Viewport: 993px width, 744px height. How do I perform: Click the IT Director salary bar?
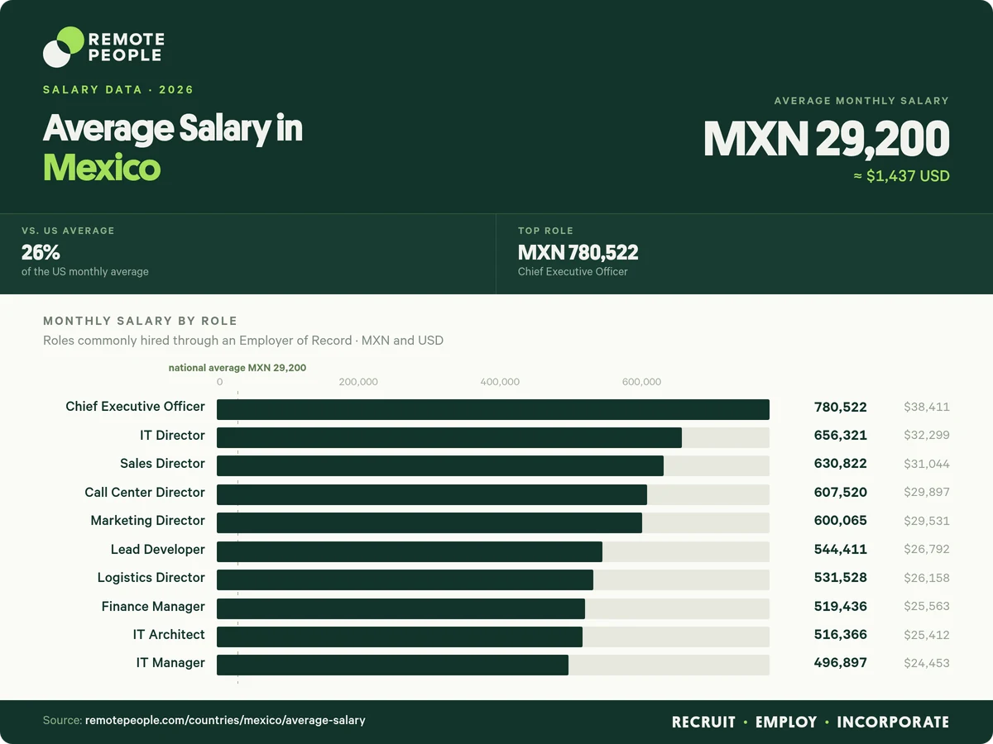[449, 437]
